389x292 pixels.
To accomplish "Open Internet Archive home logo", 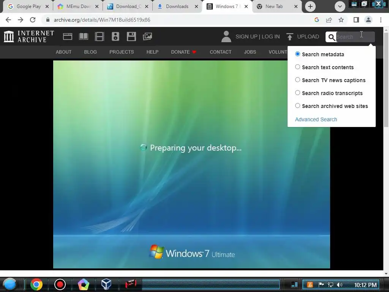I will (29, 36).
